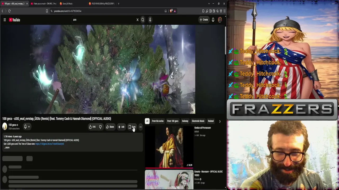Click the Ask button
The image size is (339, 190).
tap(121, 127)
